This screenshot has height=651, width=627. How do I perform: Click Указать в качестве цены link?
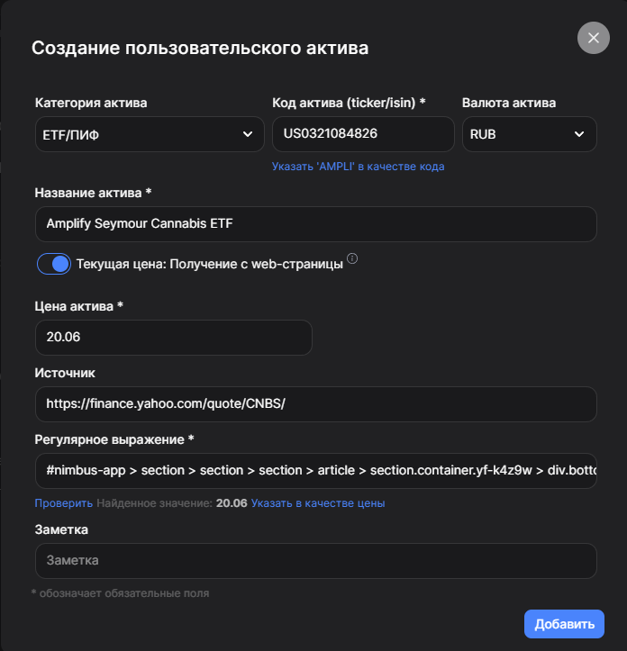click(x=318, y=503)
